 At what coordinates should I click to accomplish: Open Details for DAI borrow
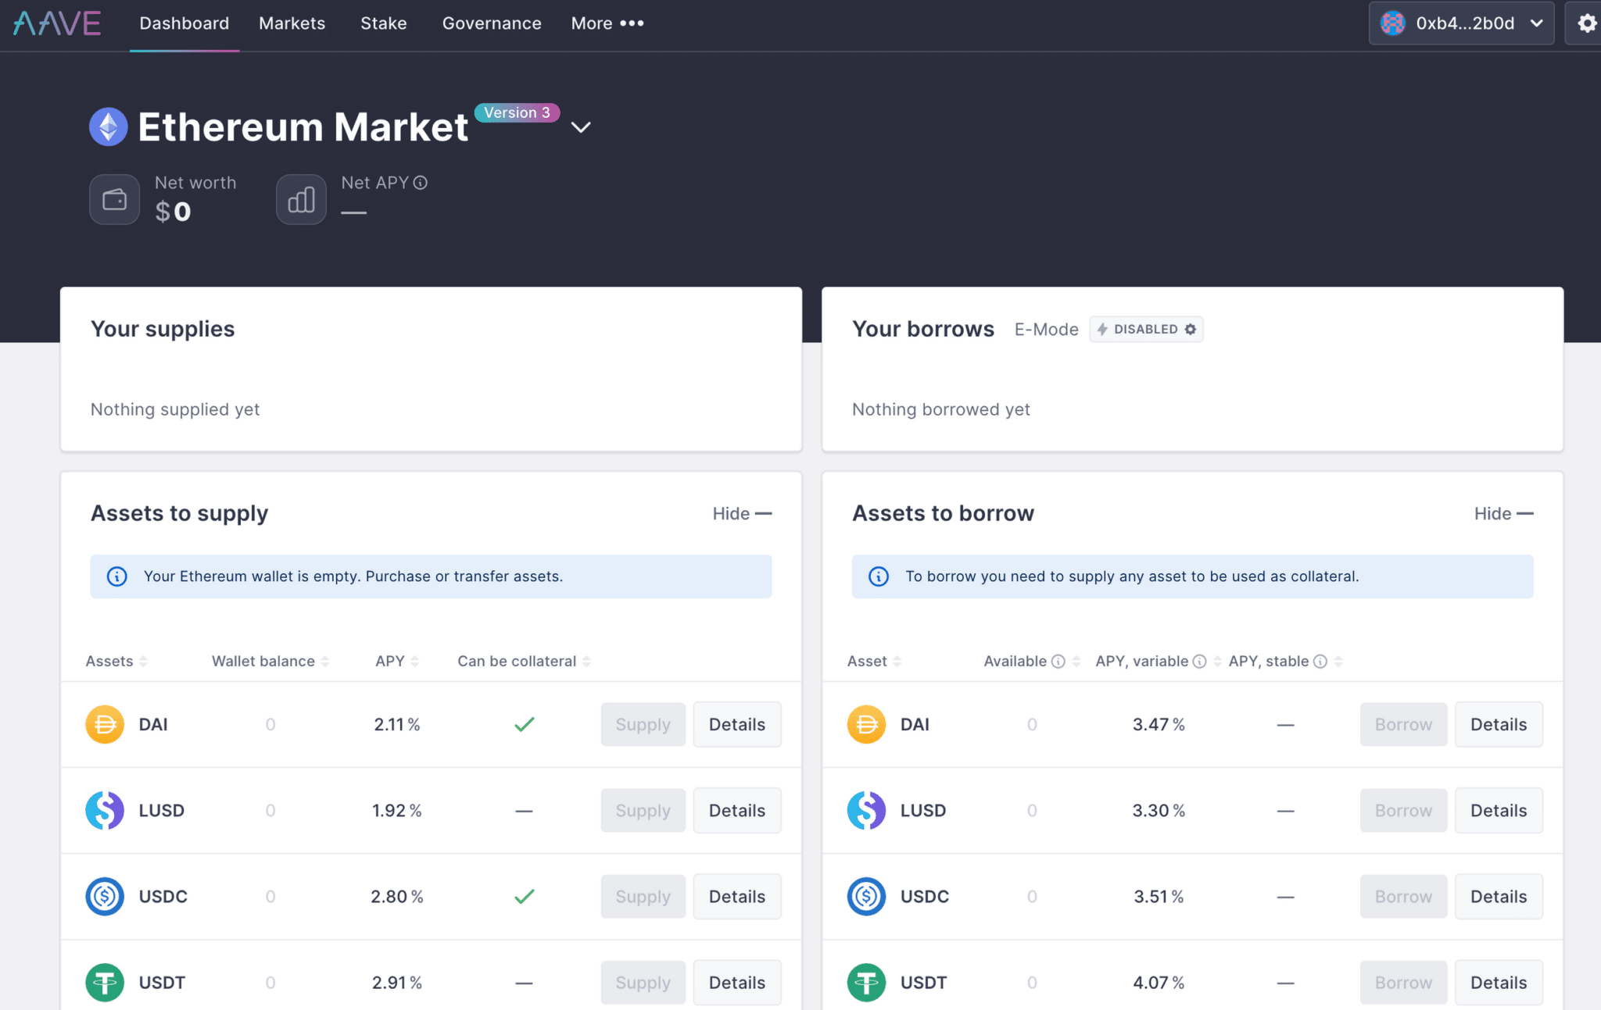(x=1499, y=724)
